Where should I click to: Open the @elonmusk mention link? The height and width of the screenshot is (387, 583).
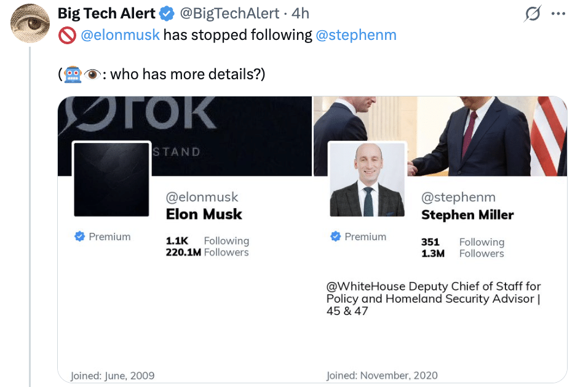pyautogui.click(x=120, y=35)
